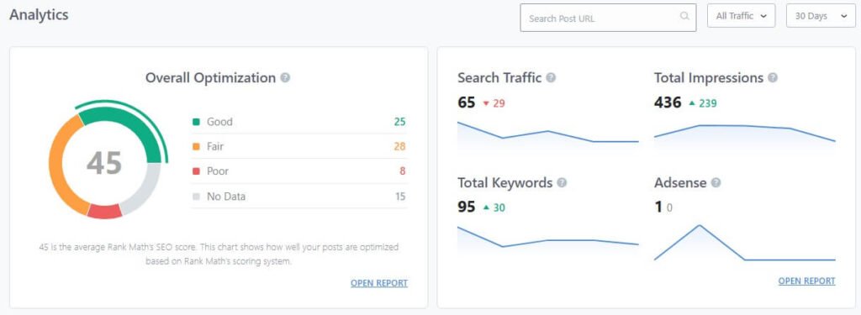Click the red down arrow by Search Traffic
The image size is (861, 315).
click(x=485, y=103)
